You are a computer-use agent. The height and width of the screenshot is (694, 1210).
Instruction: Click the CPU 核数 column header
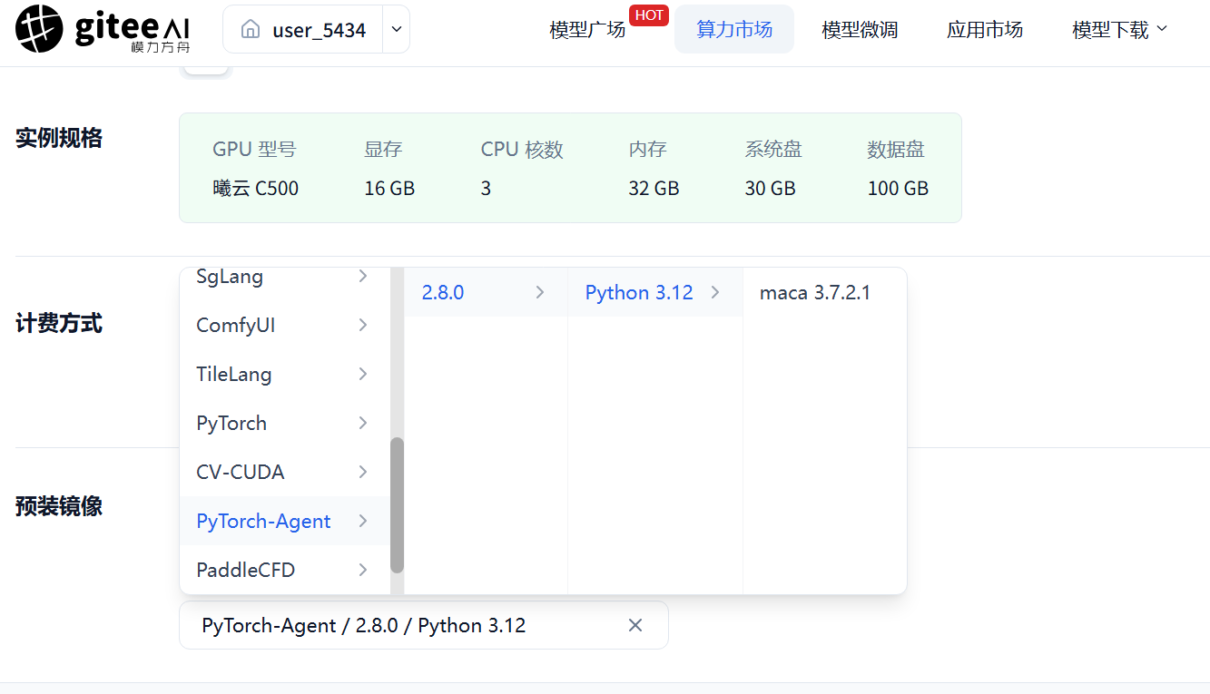pos(522,150)
